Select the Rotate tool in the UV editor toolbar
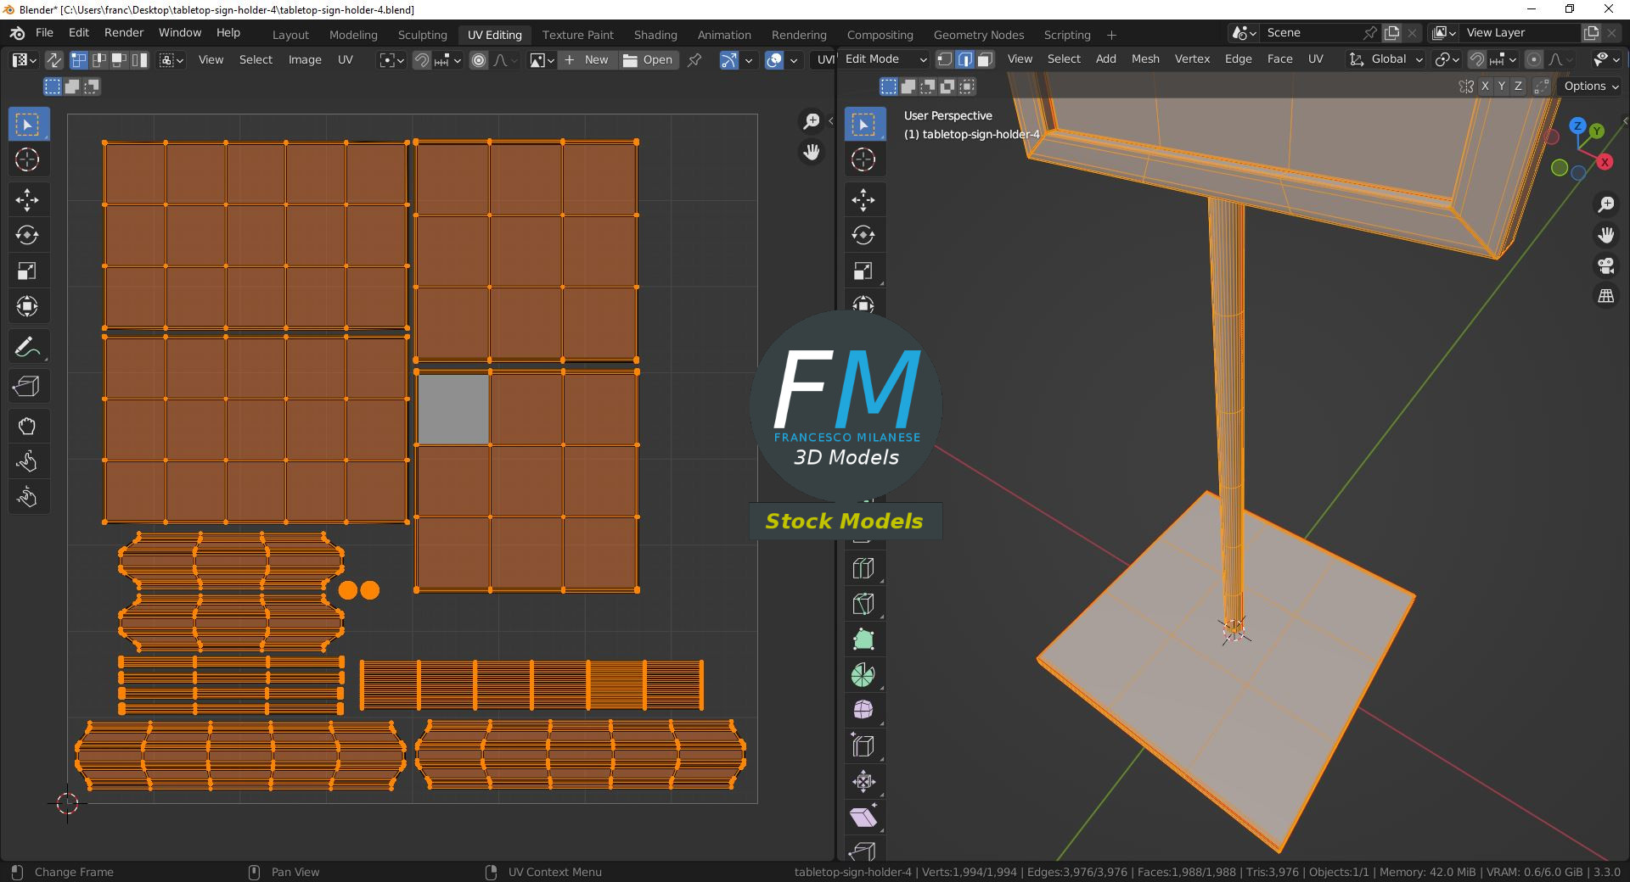The image size is (1630, 882). pyautogui.click(x=28, y=235)
